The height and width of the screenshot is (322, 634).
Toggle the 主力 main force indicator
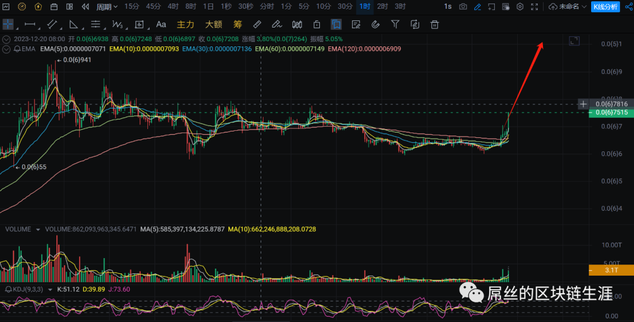tap(186, 25)
